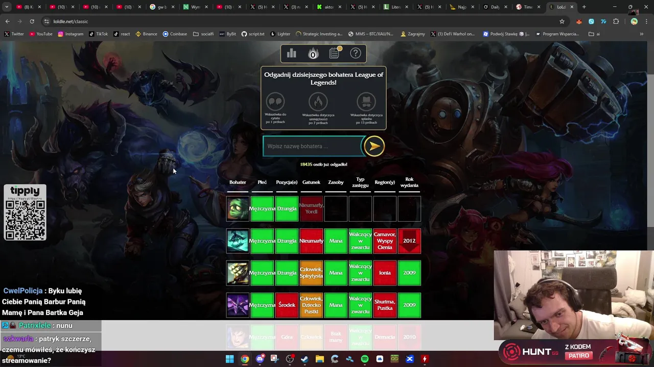Click the tipply QR code widget
The width and height of the screenshot is (654, 367).
pos(25,213)
